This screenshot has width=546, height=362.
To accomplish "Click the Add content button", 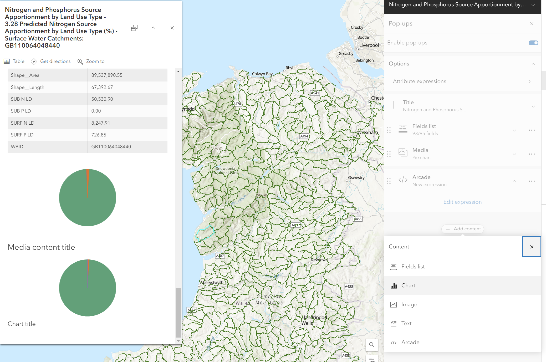I will coord(462,229).
